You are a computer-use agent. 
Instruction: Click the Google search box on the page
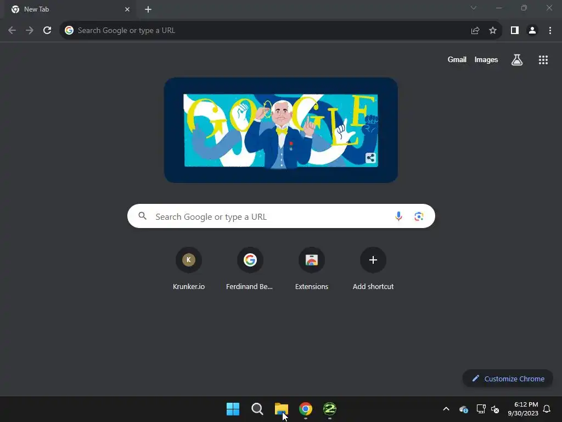[x=281, y=216]
